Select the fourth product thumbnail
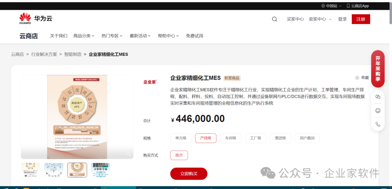 pyautogui.click(x=101, y=170)
